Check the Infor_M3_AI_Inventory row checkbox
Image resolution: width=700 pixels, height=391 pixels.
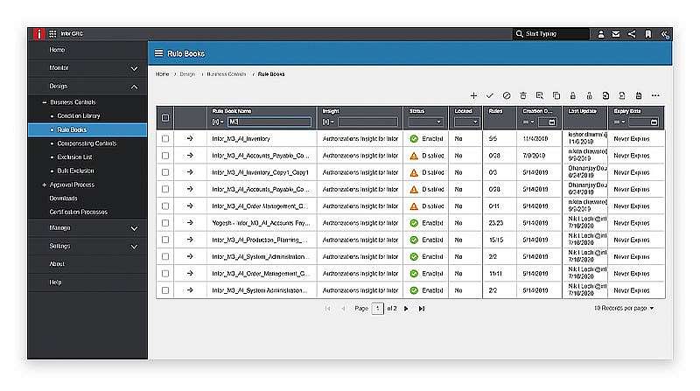(165, 139)
